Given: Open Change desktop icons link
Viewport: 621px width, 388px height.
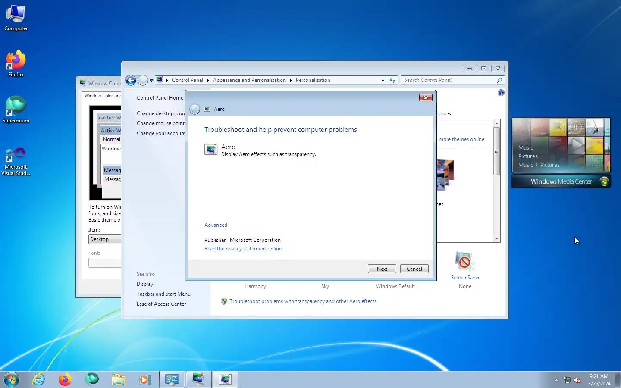Looking at the screenshot, I should point(160,113).
